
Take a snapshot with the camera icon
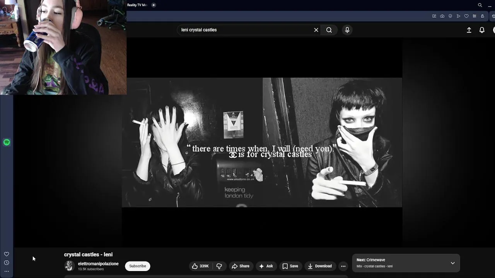tap(442, 16)
